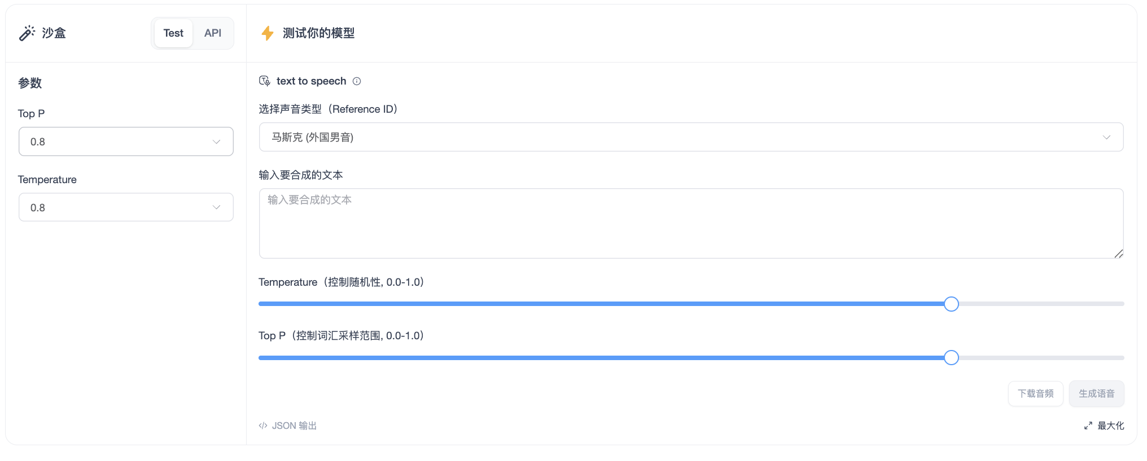This screenshot has height=461, width=1147.
Task: Switch to the API tab
Action: (213, 33)
